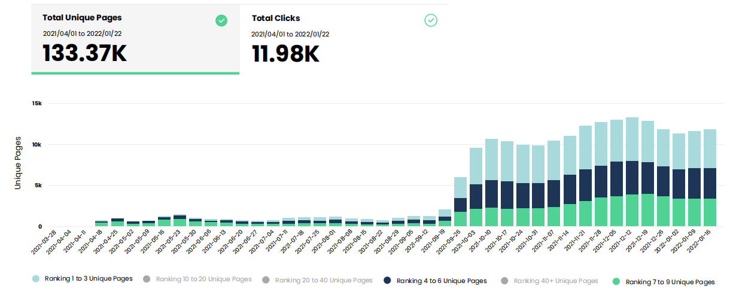Click the 133.37K total value
Screen dimensions: 730x292
coord(85,53)
